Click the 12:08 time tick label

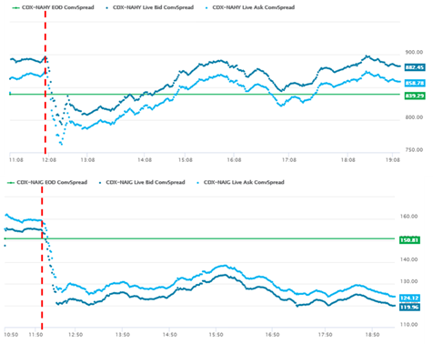tap(49, 160)
